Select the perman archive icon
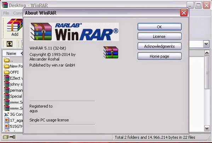 pyautogui.click(x=7, y=90)
